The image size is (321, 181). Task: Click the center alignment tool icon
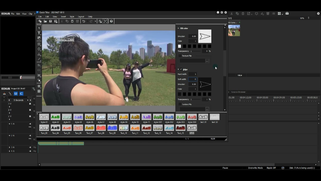pyautogui.click(x=39, y=75)
